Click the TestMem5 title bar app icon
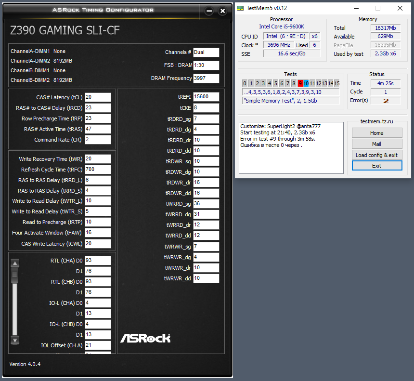The width and height of the screenshot is (414, 381). (x=240, y=8)
